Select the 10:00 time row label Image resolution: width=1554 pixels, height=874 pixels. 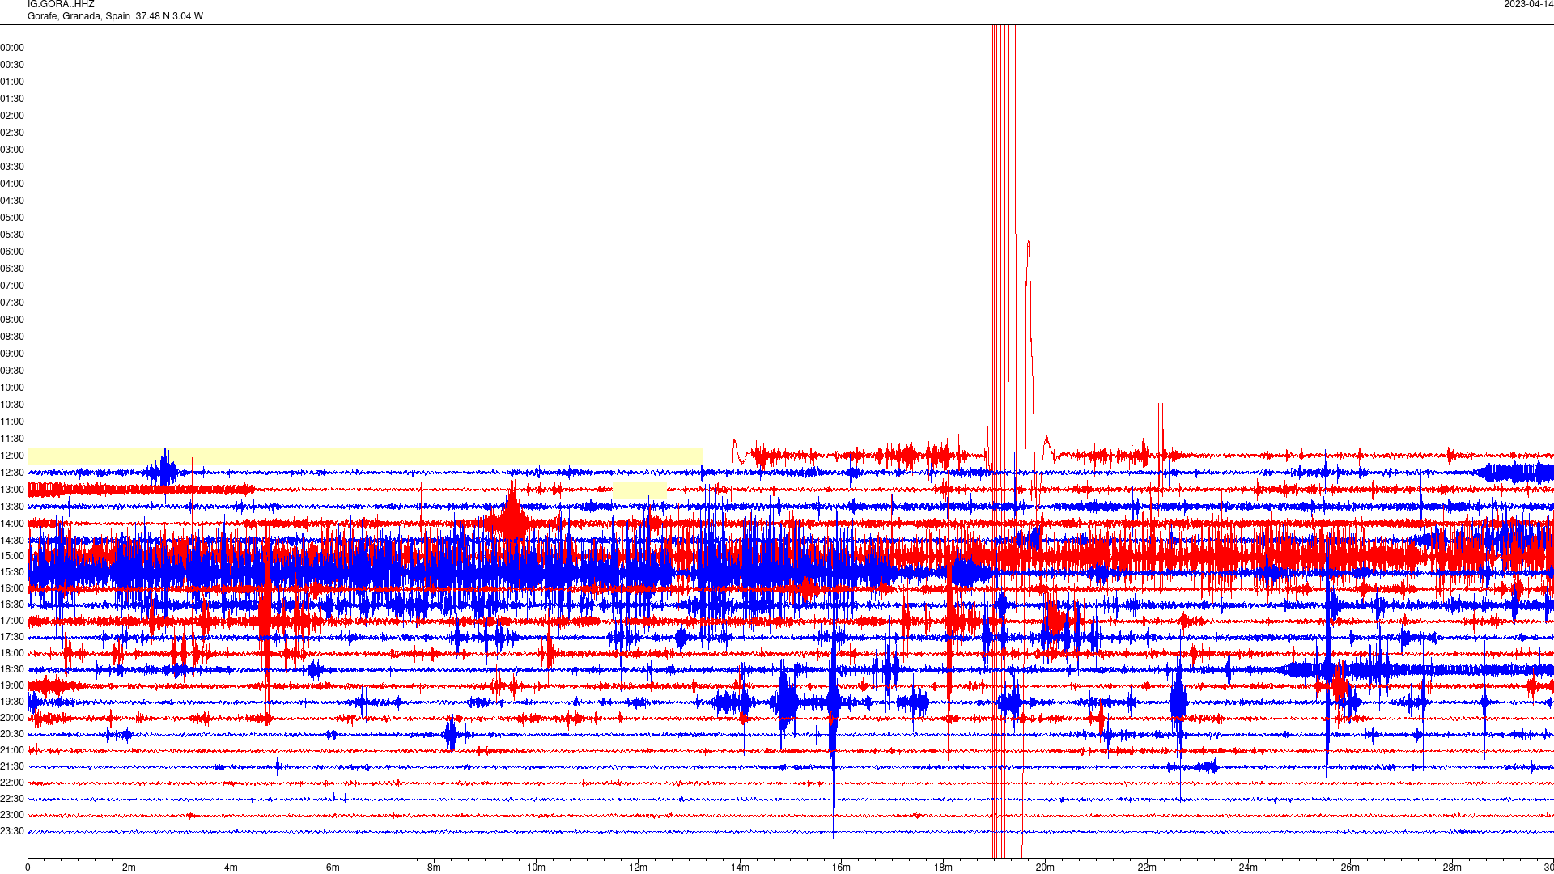coord(12,388)
